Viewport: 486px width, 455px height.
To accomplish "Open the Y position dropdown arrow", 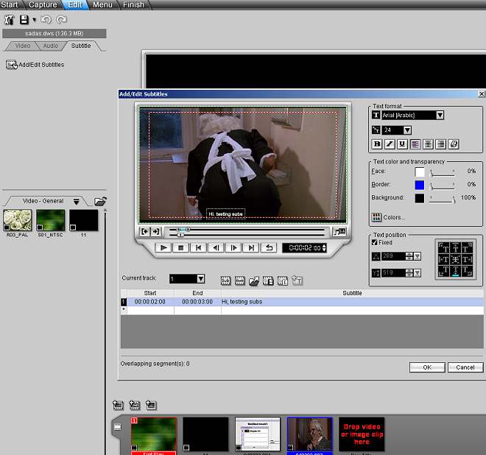I will coord(418,273).
